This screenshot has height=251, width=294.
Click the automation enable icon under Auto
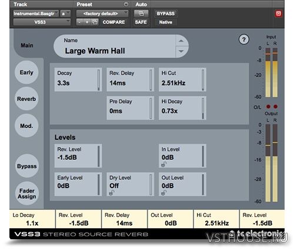point(141,14)
